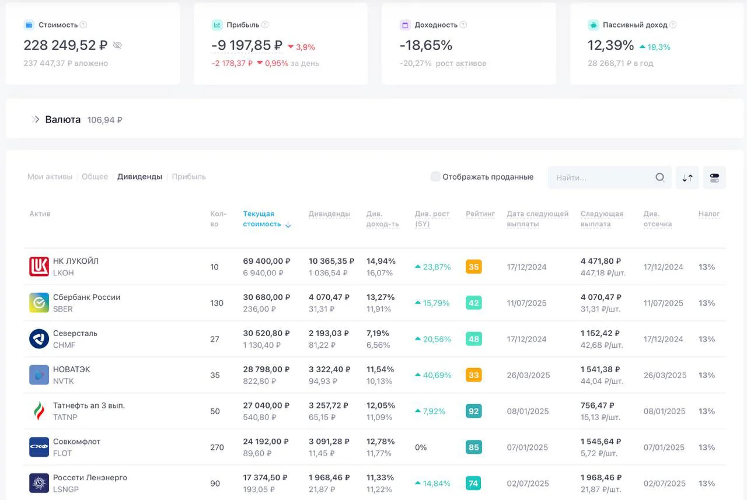Go to the Мои активы tab
The height and width of the screenshot is (500, 747).
pos(50,177)
